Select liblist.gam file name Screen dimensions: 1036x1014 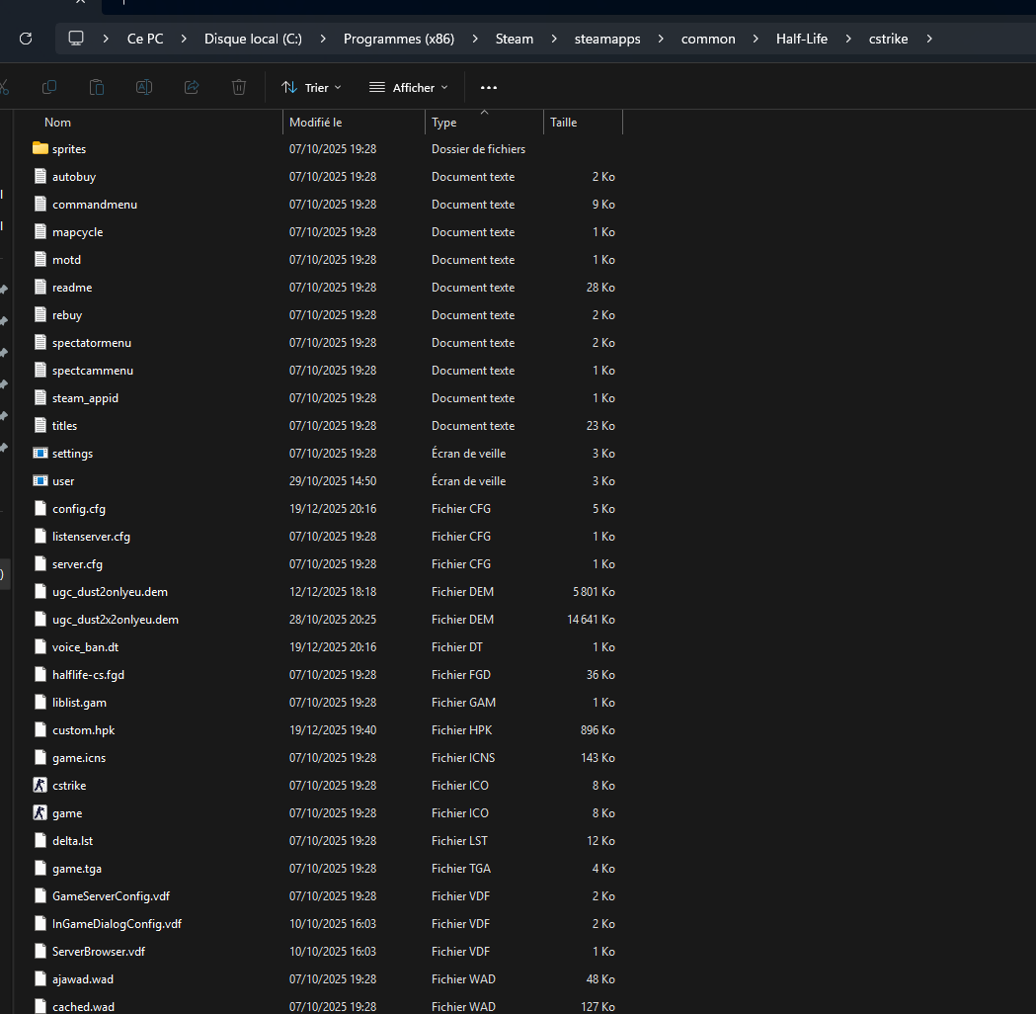pos(79,702)
